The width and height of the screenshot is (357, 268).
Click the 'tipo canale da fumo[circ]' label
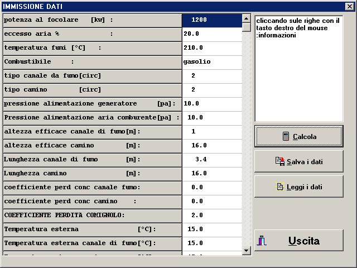point(93,76)
